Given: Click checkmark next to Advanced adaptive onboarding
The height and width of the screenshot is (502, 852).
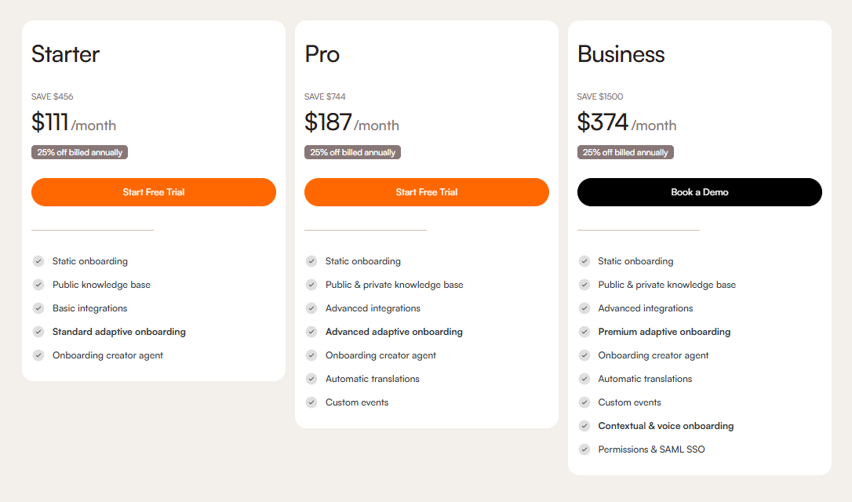Looking at the screenshot, I should [x=311, y=332].
